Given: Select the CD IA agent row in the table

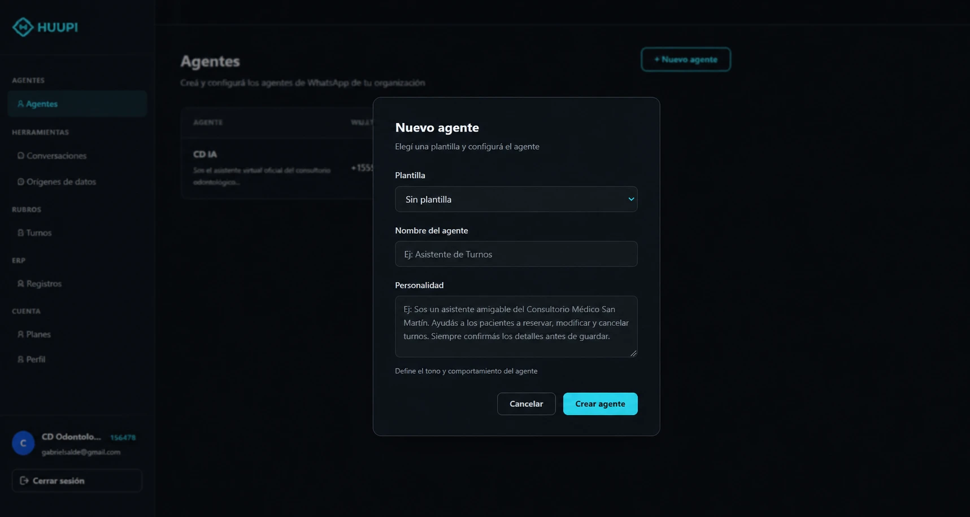Looking at the screenshot, I should click(x=277, y=168).
